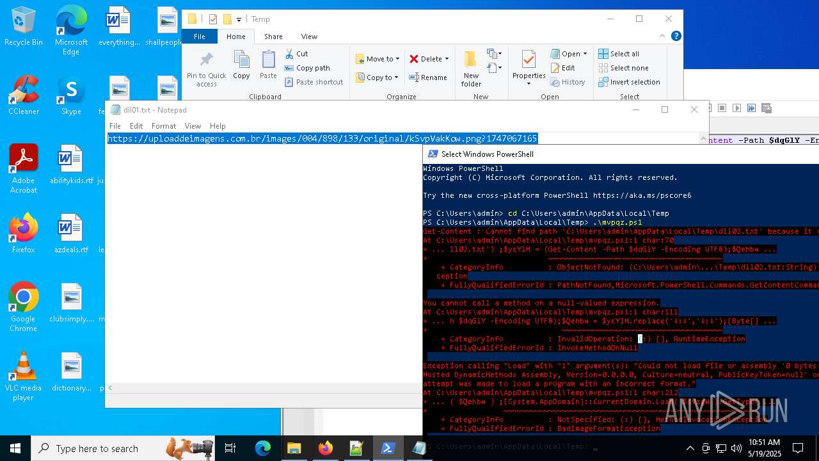Select the clubsimply desktop image file
The height and width of the screenshot is (461, 819).
click(x=71, y=303)
